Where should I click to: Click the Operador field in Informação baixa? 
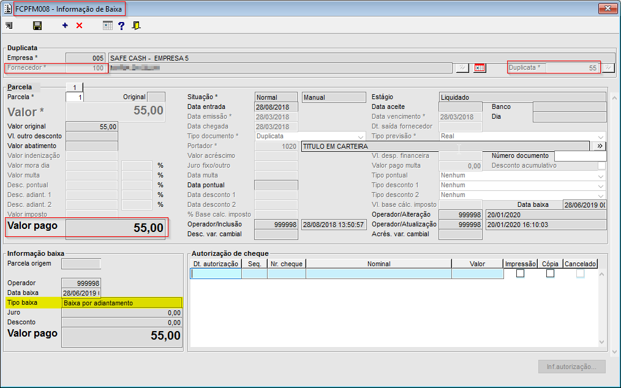[81, 283]
